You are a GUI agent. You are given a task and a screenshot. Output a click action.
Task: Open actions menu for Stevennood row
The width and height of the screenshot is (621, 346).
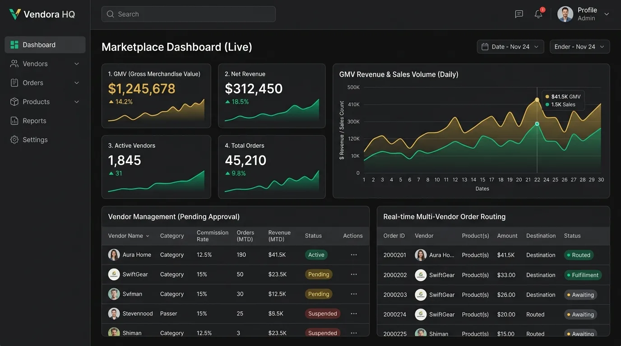click(x=354, y=314)
